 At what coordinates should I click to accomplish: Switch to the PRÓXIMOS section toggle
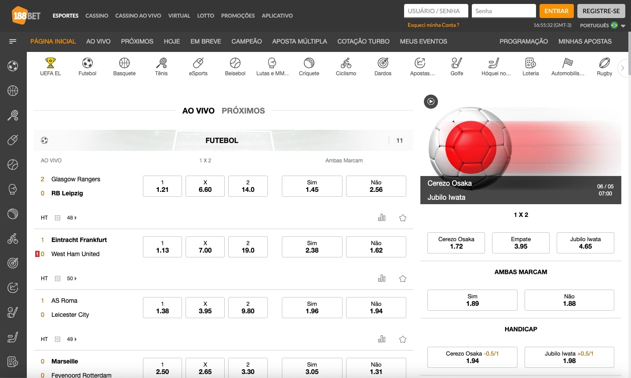pos(243,111)
